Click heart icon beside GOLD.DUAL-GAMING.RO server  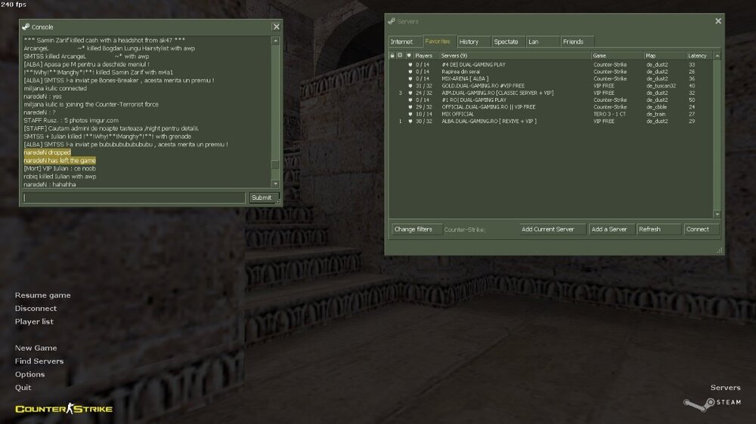pos(410,86)
